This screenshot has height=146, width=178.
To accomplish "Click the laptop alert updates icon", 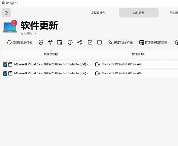I will [10, 26].
